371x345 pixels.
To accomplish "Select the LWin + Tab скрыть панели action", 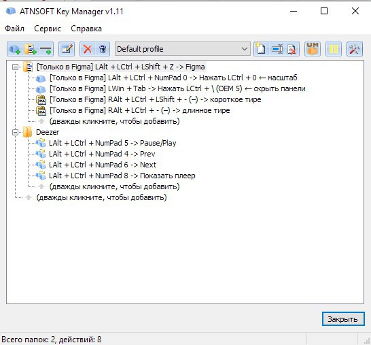I will (x=177, y=88).
